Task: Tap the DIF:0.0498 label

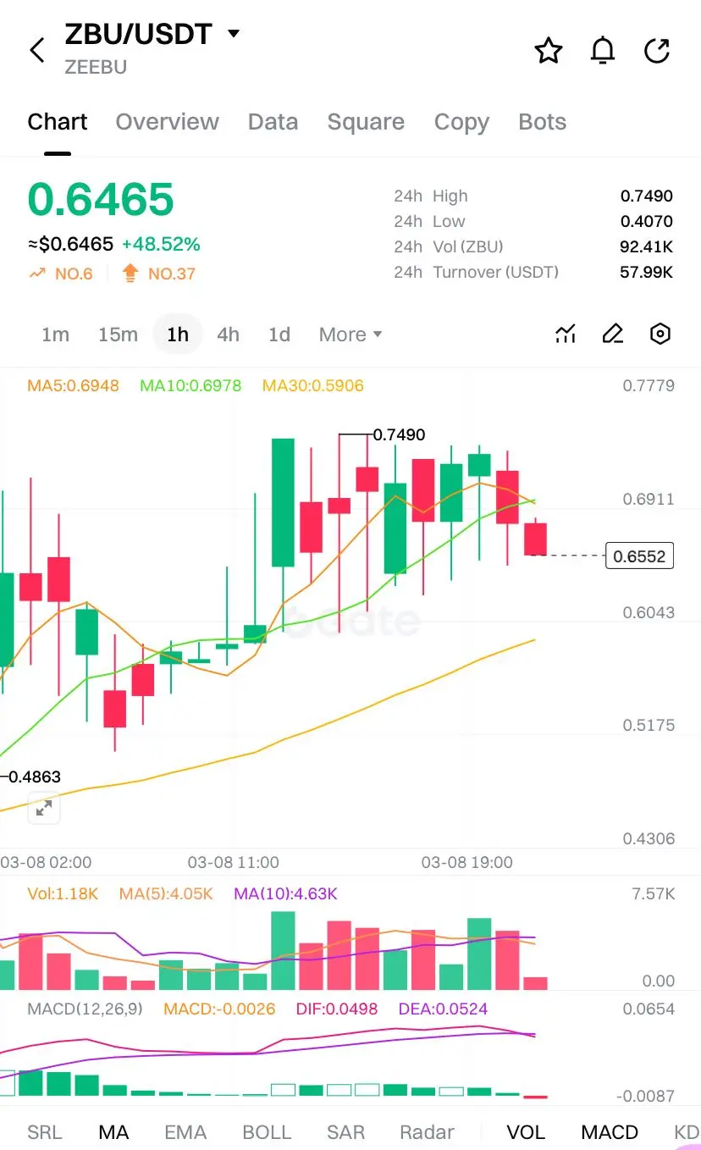Action: (337, 1009)
